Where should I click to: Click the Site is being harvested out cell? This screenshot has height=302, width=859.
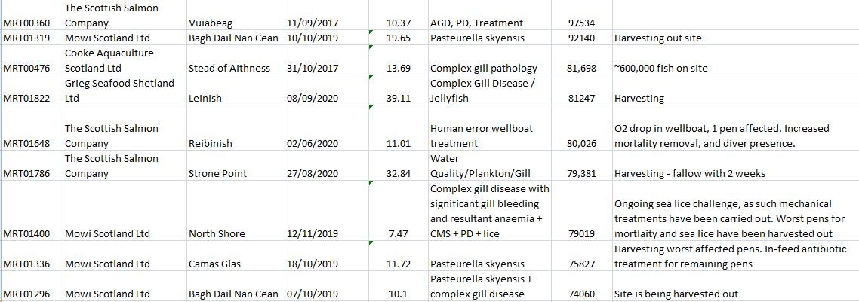click(x=676, y=294)
